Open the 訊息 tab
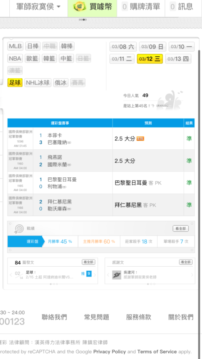This screenshot has width=202, height=359. point(182,6)
